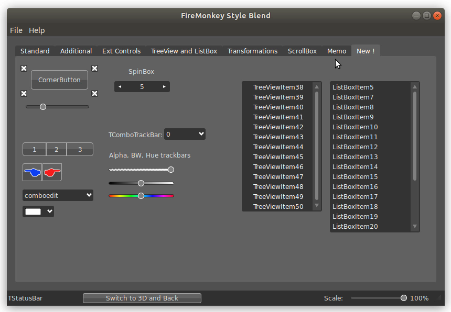
Task: Click the CornerButton button
Action: pyautogui.click(x=60, y=80)
